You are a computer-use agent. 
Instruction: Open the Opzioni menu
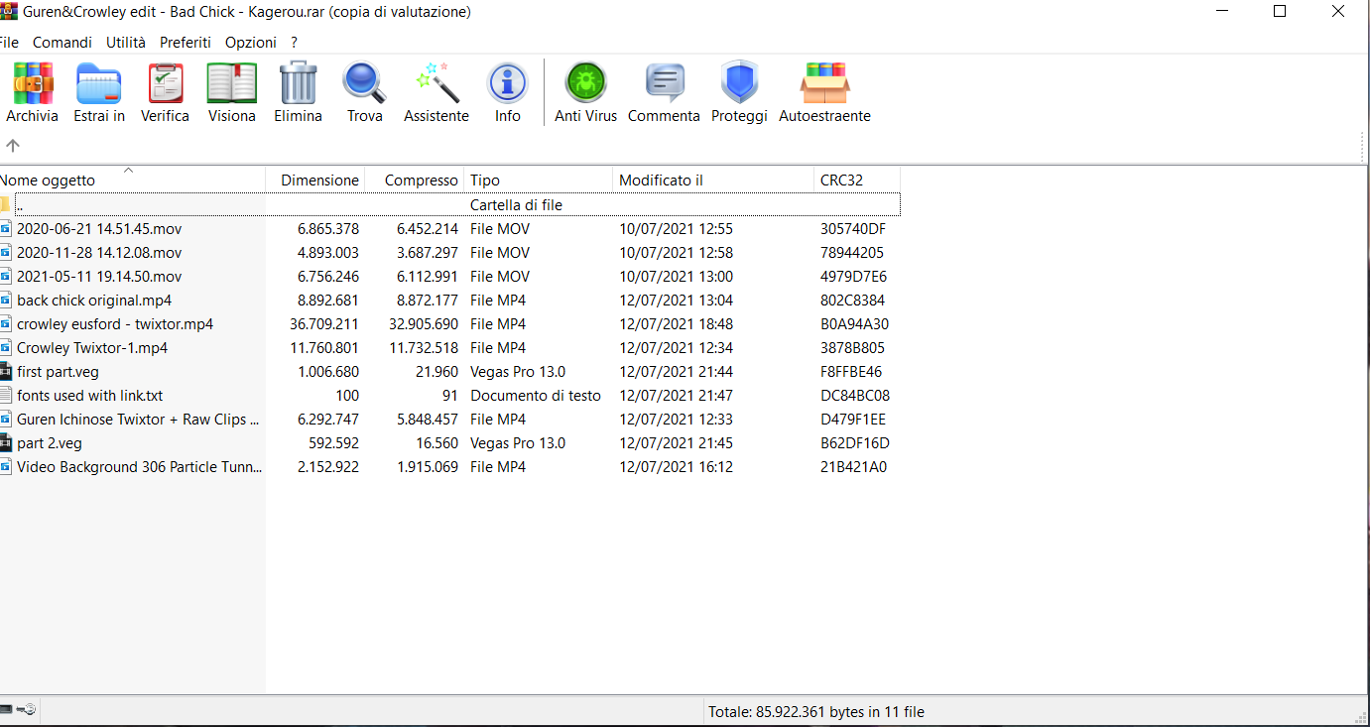(x=251, y=43)
